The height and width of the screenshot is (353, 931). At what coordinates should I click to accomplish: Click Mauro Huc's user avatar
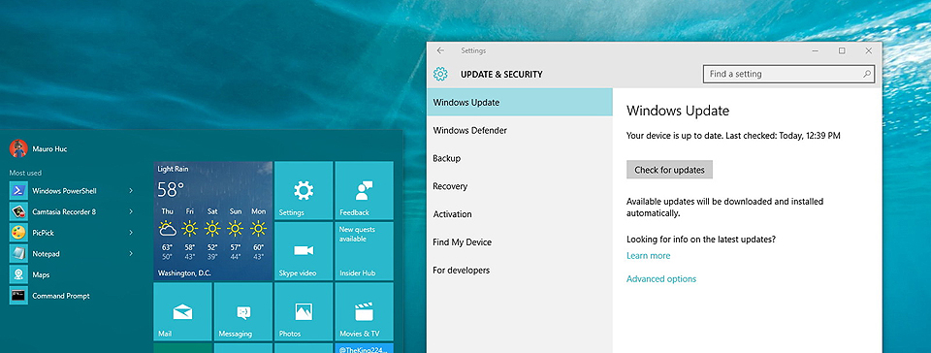pyautogui.click(x=18, y=148)
